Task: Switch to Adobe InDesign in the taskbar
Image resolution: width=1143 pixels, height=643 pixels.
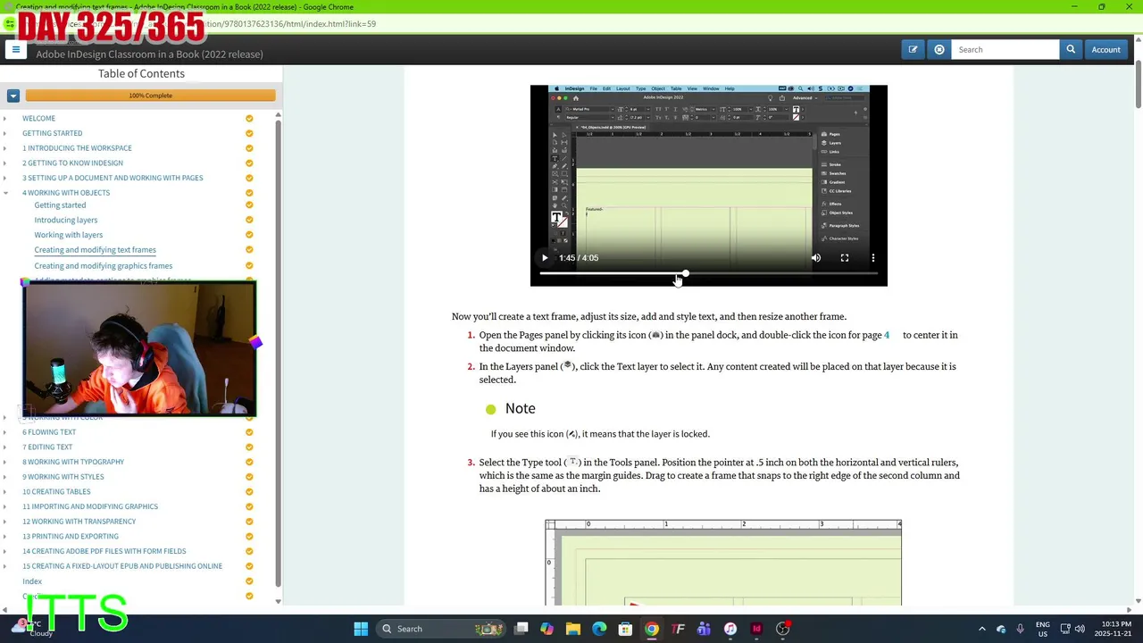Action: tap(756, 629)
